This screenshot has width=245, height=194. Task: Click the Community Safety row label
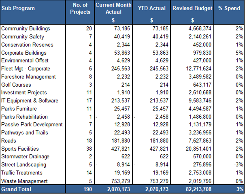click(x=23, y=37)
